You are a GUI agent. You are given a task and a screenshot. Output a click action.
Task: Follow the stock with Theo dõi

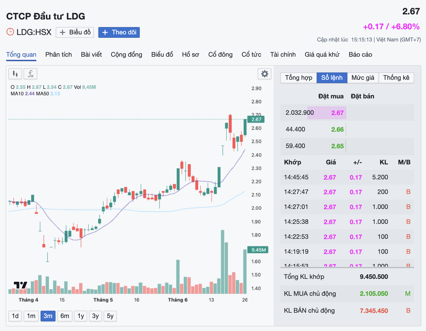point(119,32)
